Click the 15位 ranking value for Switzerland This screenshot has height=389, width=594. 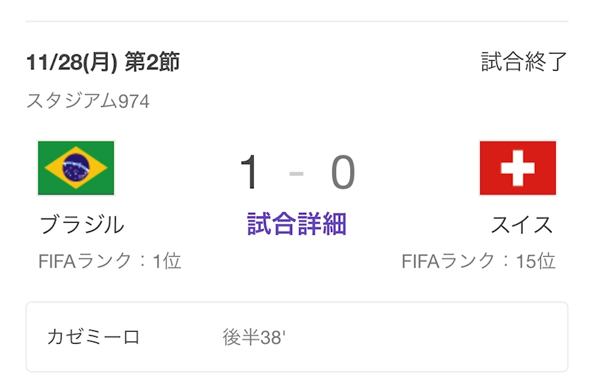click(x=535, y=261)
